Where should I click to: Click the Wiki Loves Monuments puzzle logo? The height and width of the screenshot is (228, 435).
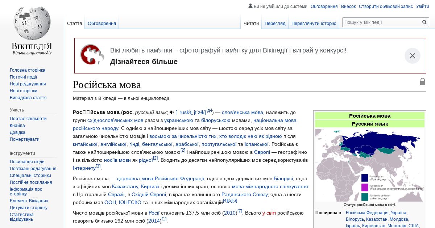coord(92,55)
